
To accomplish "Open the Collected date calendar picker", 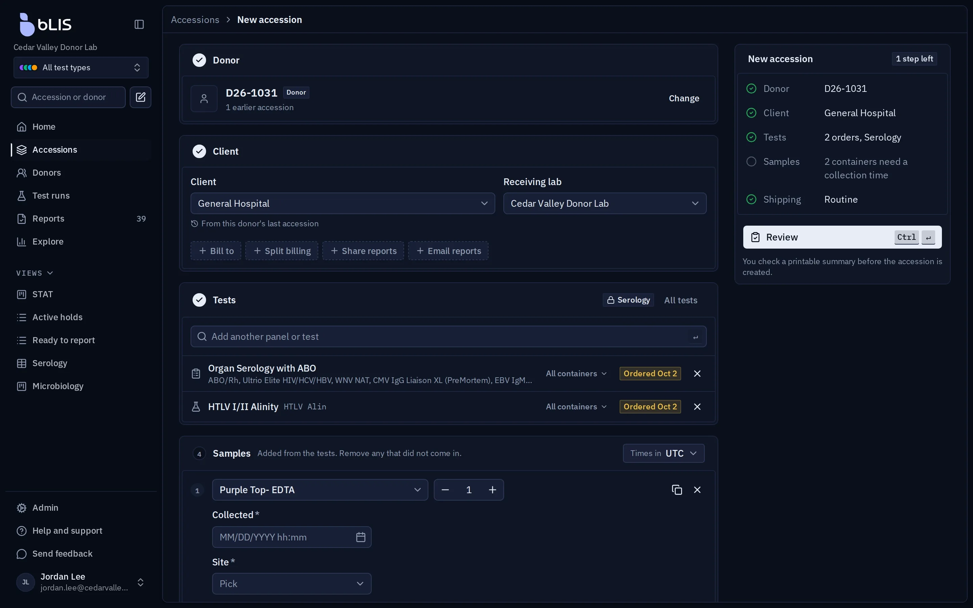I will (x=361, y=537).
